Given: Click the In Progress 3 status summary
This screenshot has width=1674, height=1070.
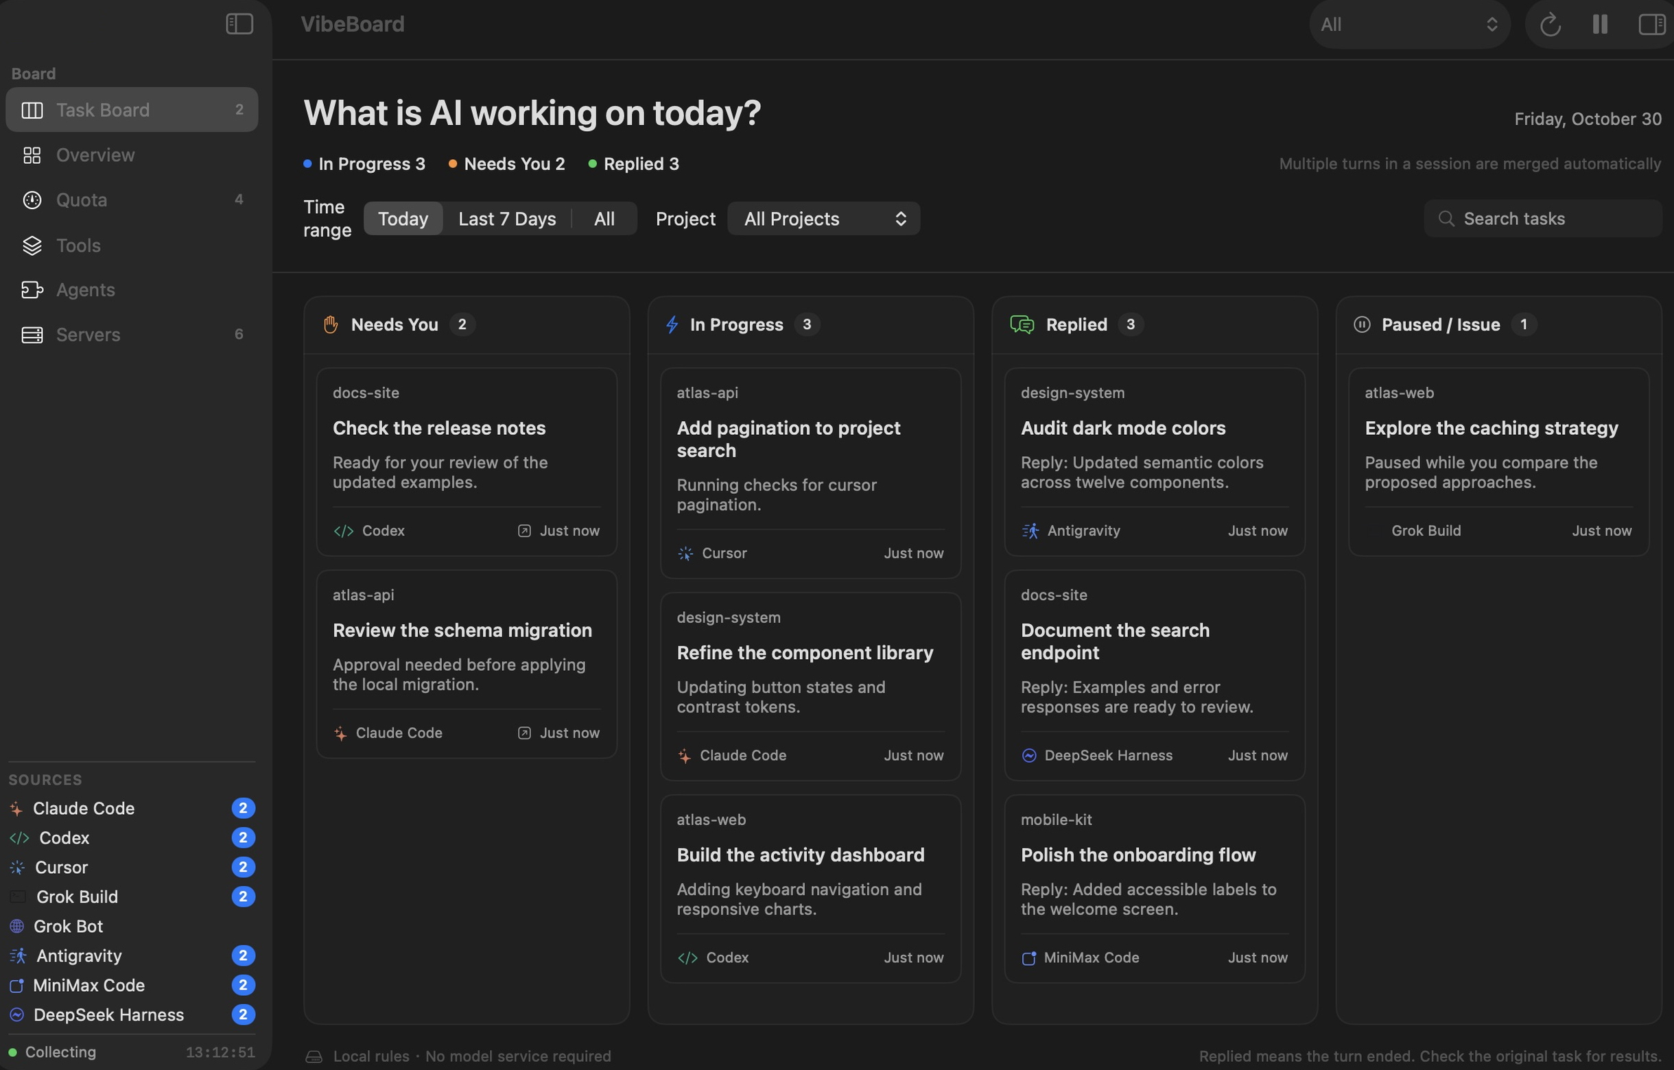Looking at the screenshot, I should coord(364,164).
